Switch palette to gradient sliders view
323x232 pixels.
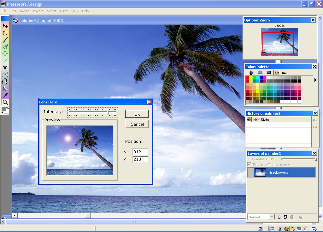268,72
